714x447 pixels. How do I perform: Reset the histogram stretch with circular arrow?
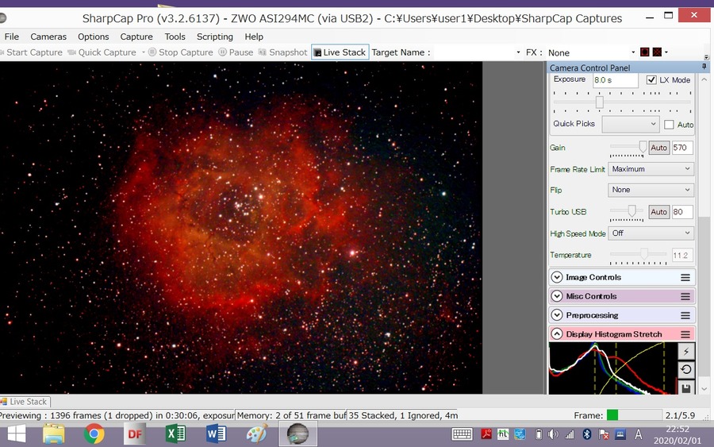685,369
